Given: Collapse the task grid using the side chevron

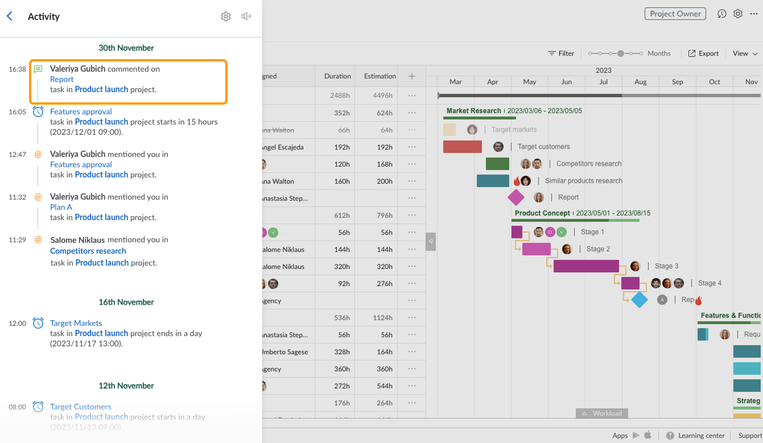Looking at the screenshot, I should coord(430,241).
